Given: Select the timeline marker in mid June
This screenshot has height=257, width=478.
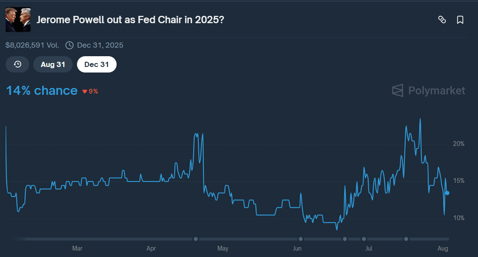Looking at the screenshot, I should [345, 239].
